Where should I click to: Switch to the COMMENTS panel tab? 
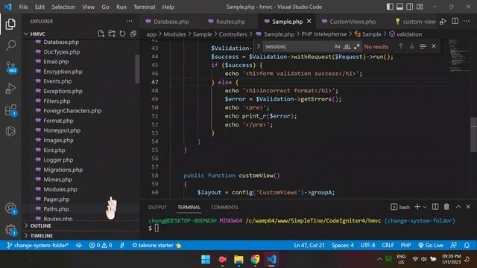[224, 207]
